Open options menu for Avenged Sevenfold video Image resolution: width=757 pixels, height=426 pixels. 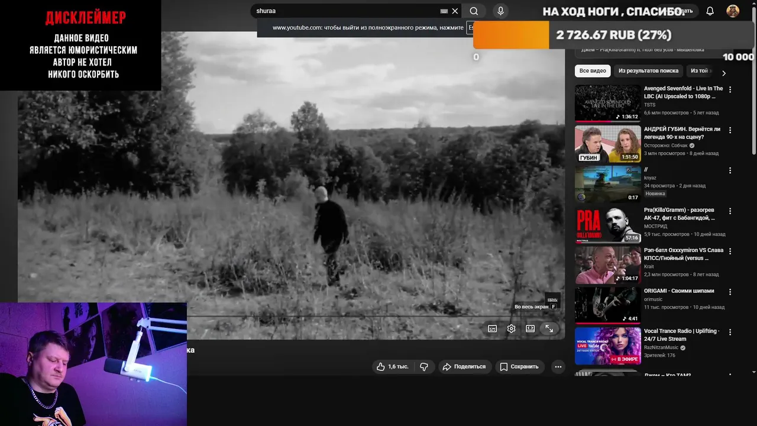pos(730,89)
